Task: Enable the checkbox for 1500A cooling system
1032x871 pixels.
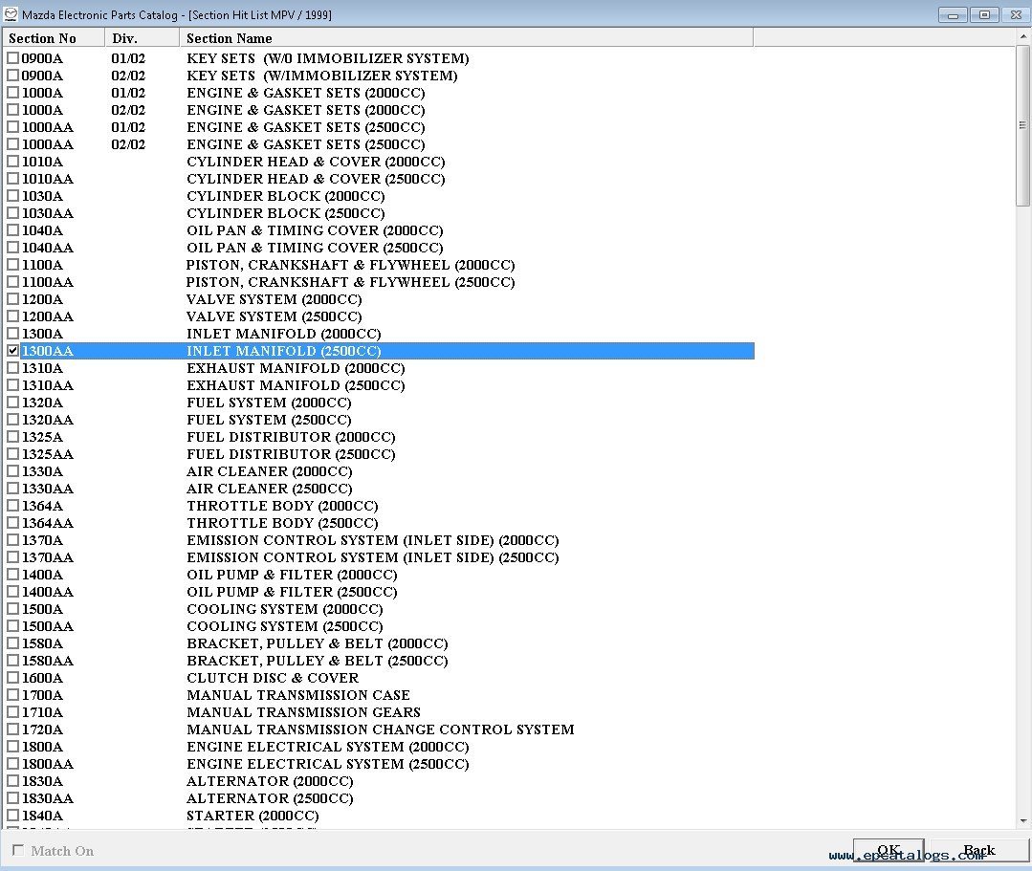Action: (x=12, y=608)
